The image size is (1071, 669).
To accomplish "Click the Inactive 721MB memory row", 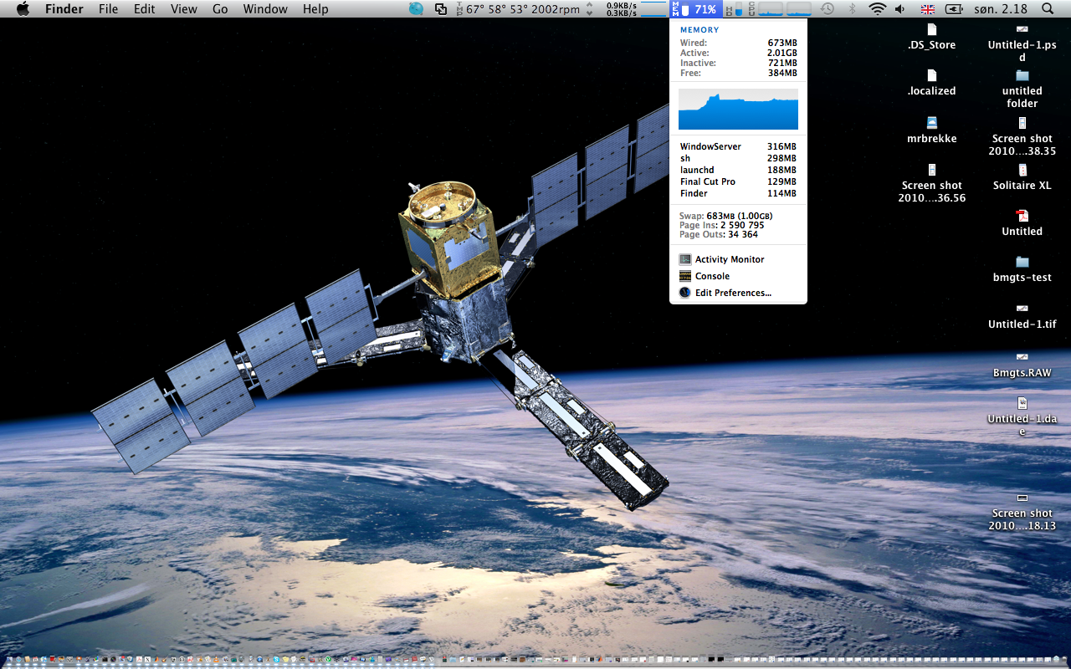I will coord(738,63).
